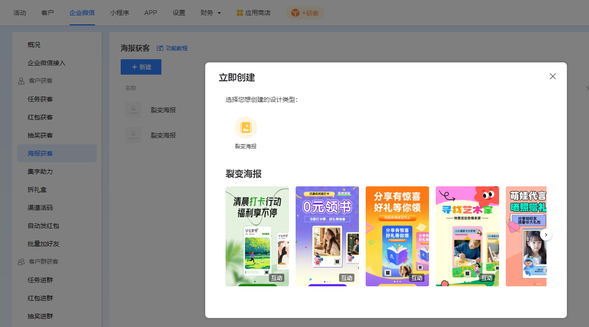Select the 清晨打卡行动 poster template
The width and height of the screenshot is (589, 327).
tap(257, 236)
